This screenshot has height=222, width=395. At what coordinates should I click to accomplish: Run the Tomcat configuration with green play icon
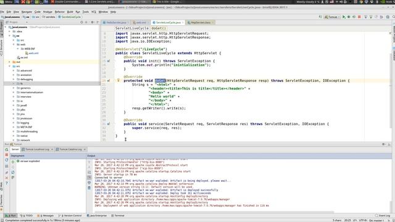click(344, 17)
